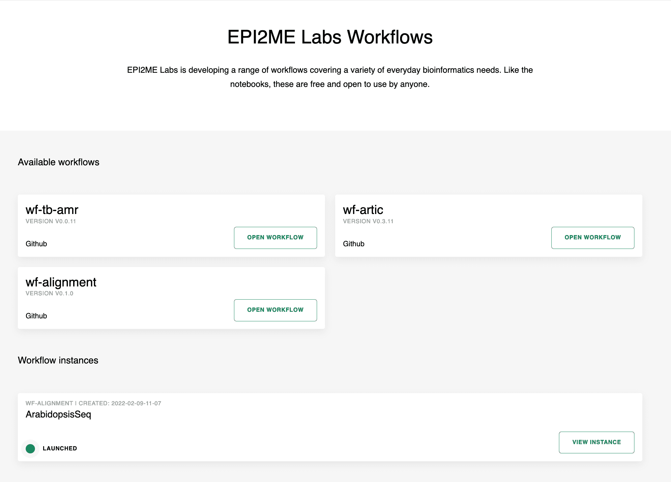This screenshot has width=671, height=482.
Task: Follow the Github link for wf-alignment
Action: point(36,316)
